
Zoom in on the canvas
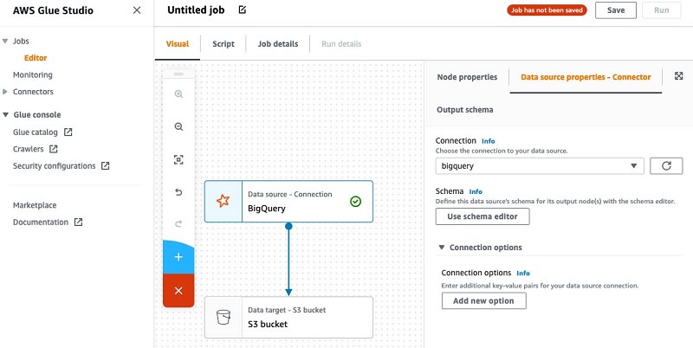tap(178, 94)
